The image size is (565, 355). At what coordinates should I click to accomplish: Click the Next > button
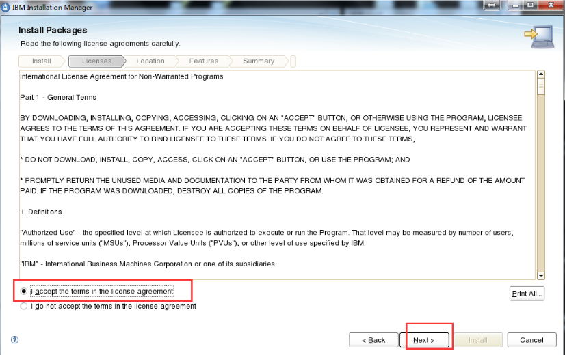pyautogui.click(x=424, y=340)
